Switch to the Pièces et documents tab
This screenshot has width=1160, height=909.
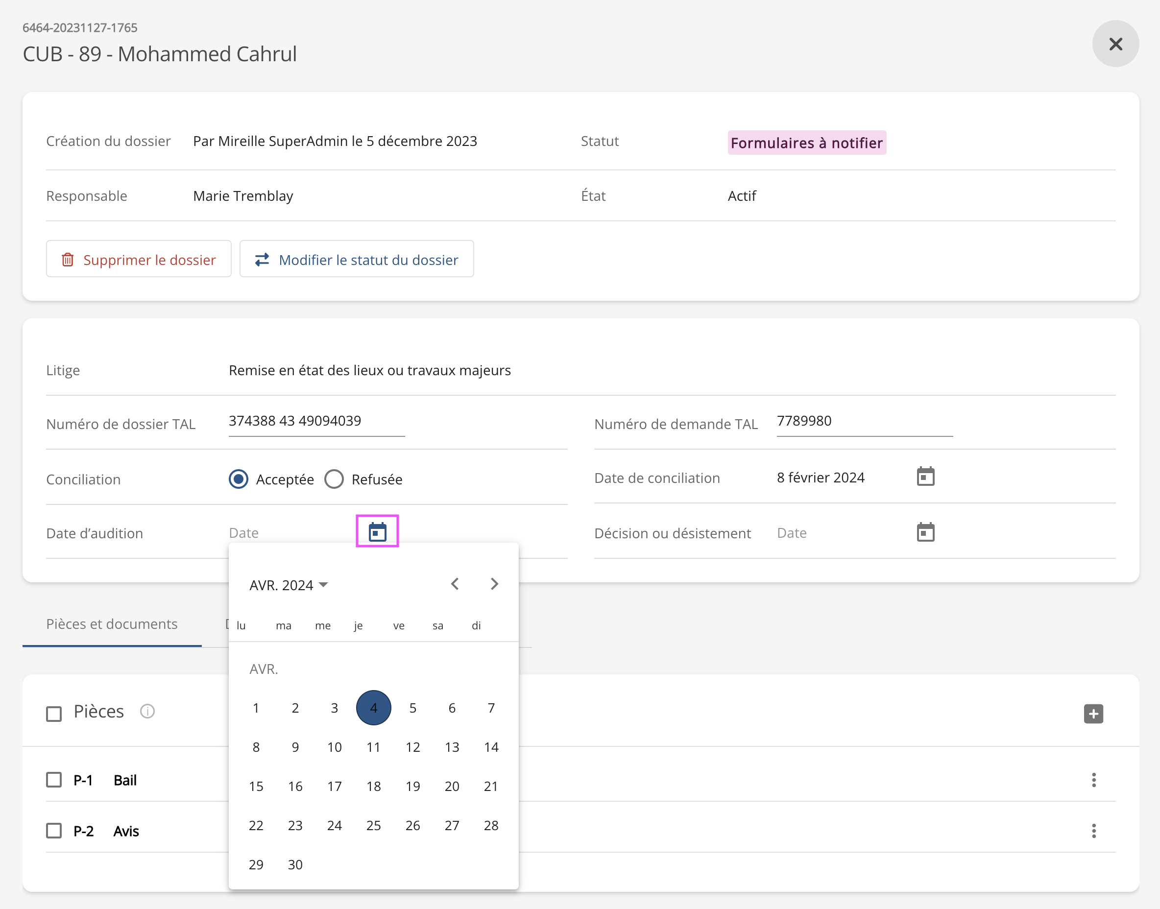pos(112,624)
